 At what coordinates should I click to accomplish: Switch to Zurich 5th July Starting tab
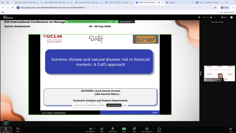click(x=88, y=3)
